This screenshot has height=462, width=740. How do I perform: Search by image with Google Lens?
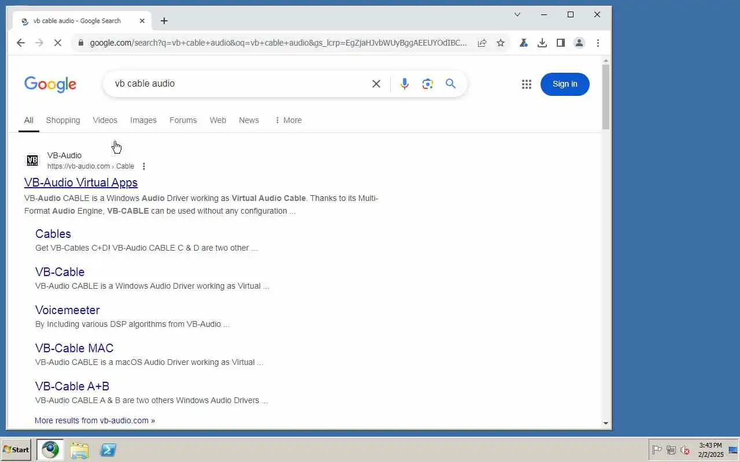[x=428, y=84]
